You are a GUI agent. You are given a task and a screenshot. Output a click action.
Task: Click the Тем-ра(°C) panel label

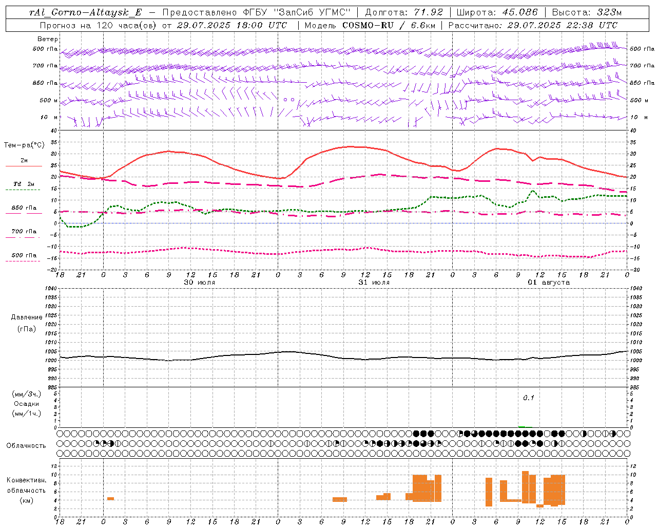(x=24, y=145)
